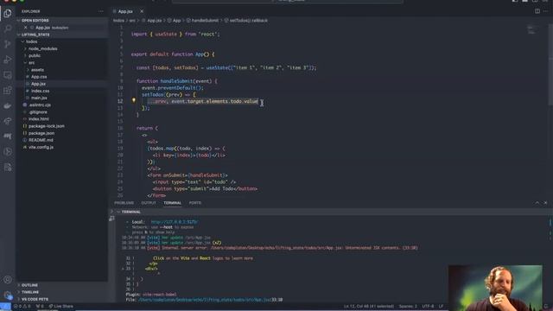Open Source Control view in activity bar

tap(8, 44)
